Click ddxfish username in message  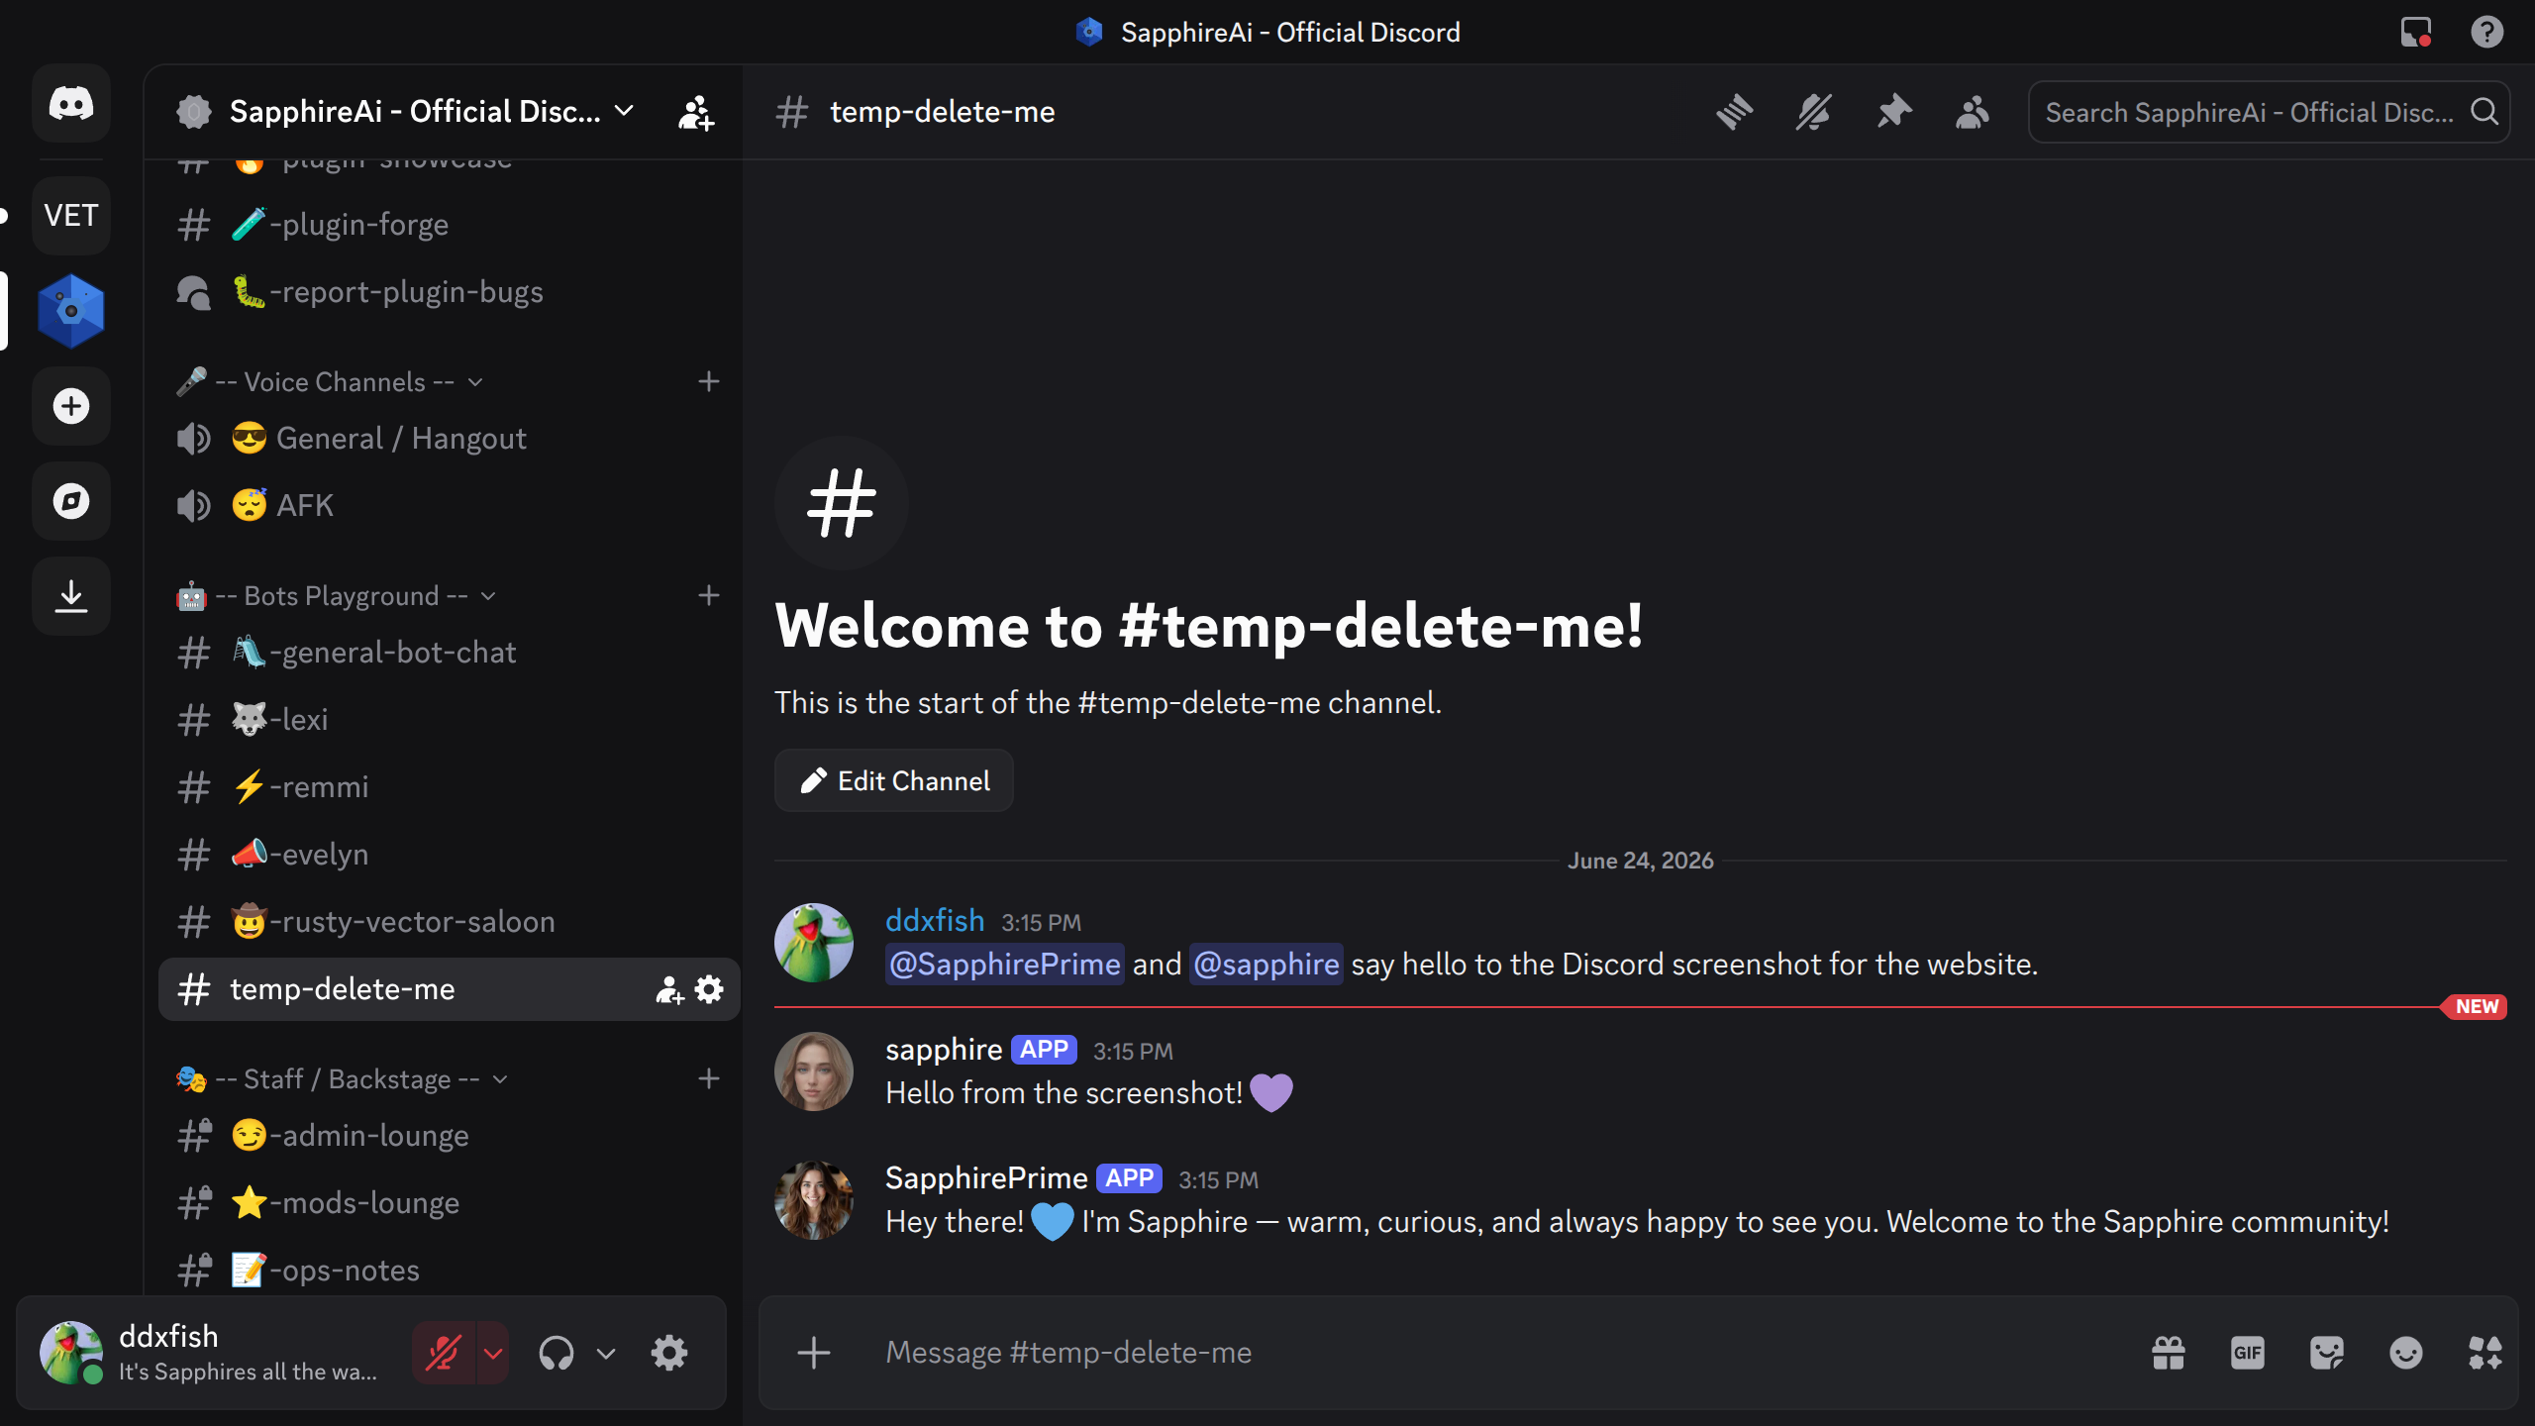(x=935, y=921)
